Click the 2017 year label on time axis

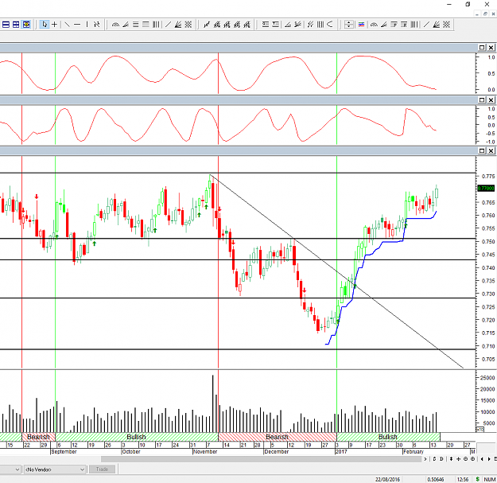341,452
